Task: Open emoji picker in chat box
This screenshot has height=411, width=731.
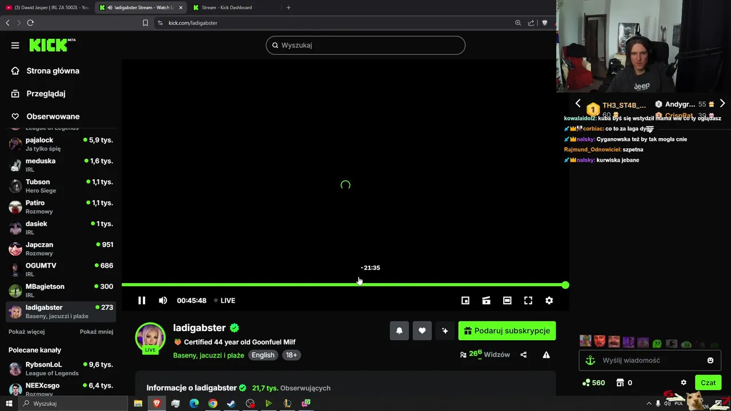Action: click(710, 360)
